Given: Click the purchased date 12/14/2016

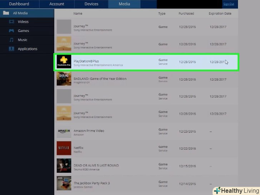Looking at the screenshot, I should tap(187, 184).
